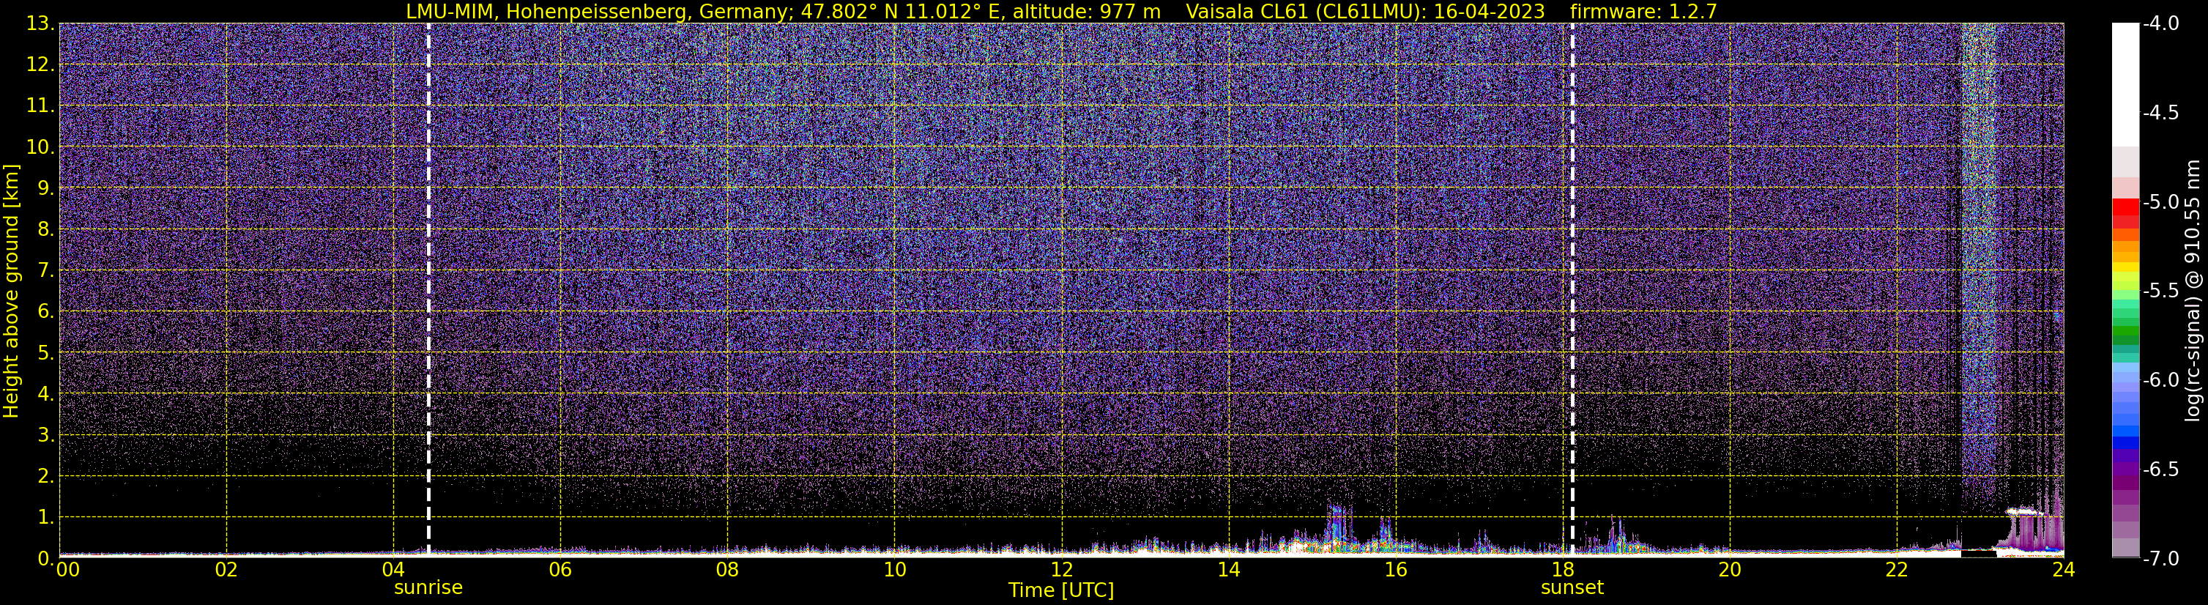The image size is (2208, 605).
Task: Click the yellow segment of the colorbar
Action: (x=2126, y=268)
